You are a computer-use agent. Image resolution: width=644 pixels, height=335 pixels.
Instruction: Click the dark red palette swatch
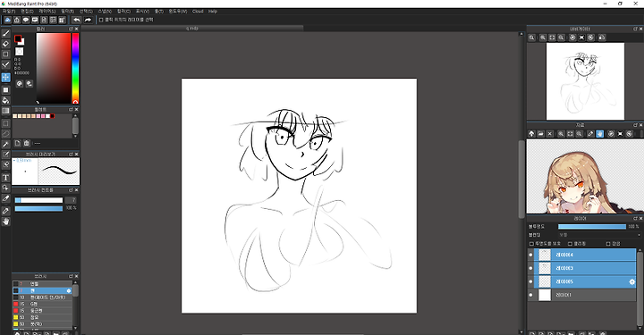pos(52,116)
